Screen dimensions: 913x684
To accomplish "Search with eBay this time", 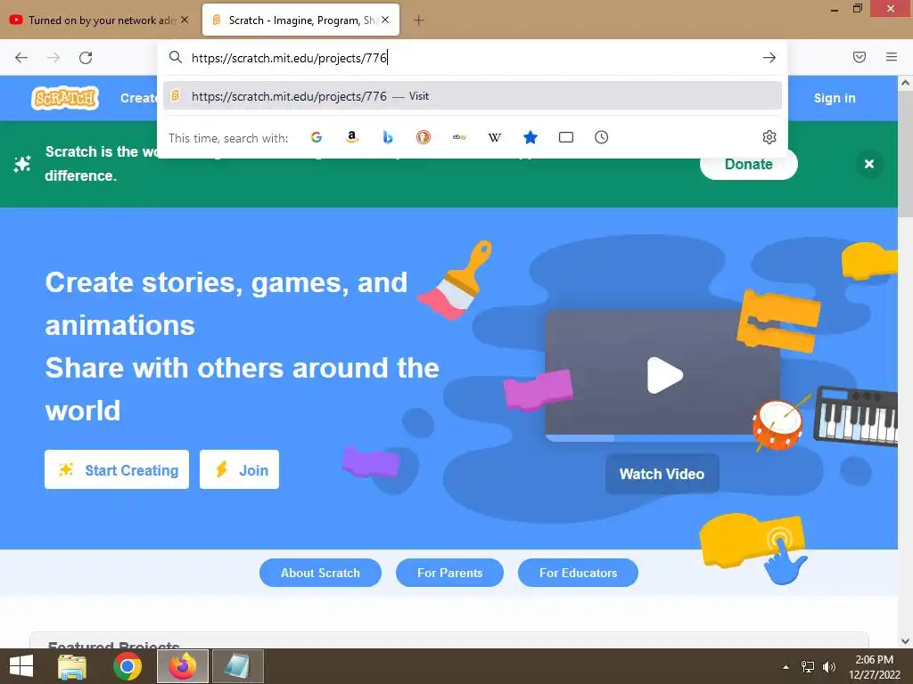I will (459, 137).
